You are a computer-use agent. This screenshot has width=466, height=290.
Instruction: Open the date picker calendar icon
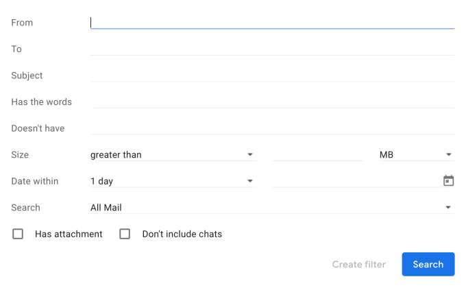tap(448, 181)
